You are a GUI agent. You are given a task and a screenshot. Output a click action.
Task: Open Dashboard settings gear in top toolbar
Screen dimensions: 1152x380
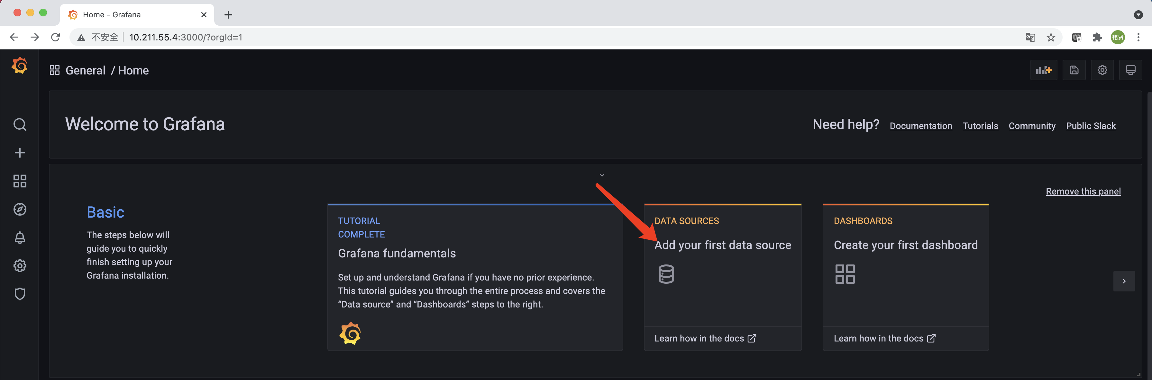pos(1102,70)
